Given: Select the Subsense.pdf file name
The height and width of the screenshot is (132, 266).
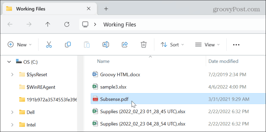Looking at the screenshot, I should [x=114, y=99].
